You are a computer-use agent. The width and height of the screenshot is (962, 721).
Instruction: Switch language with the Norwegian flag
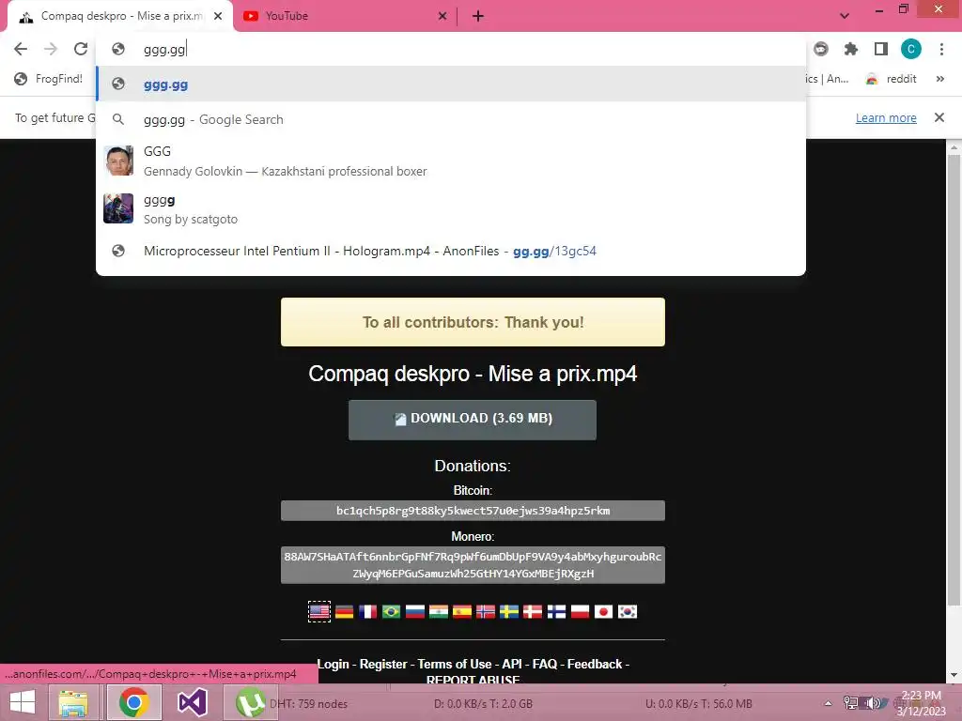(x=486, y=612)
